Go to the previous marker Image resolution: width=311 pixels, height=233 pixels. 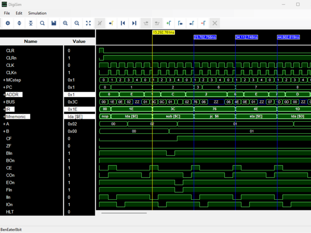(x=180, y=23)
